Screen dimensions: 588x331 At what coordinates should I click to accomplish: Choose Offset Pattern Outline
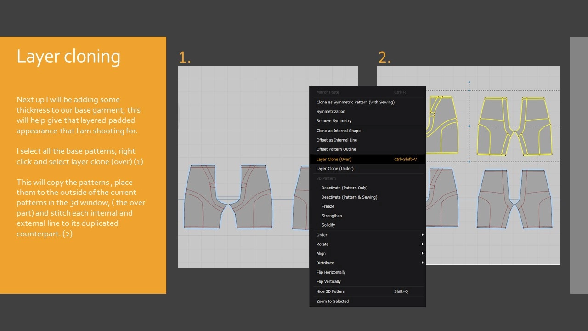coord(336,149)
